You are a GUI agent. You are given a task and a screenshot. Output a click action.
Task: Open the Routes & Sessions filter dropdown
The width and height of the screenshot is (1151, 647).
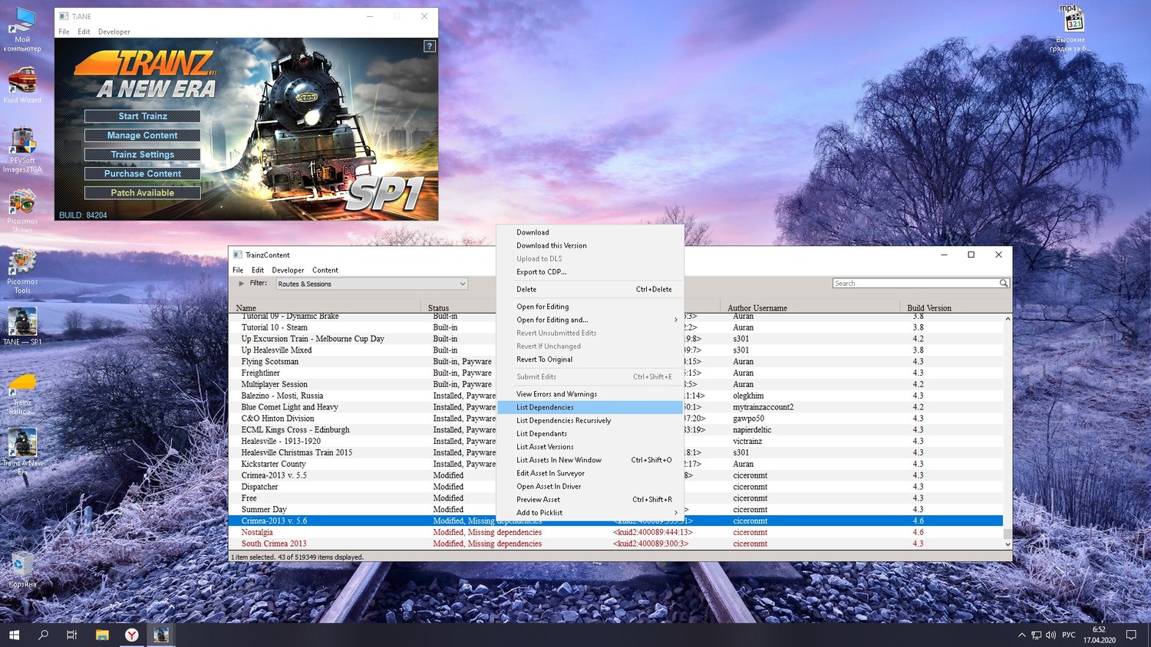point(372,284)
